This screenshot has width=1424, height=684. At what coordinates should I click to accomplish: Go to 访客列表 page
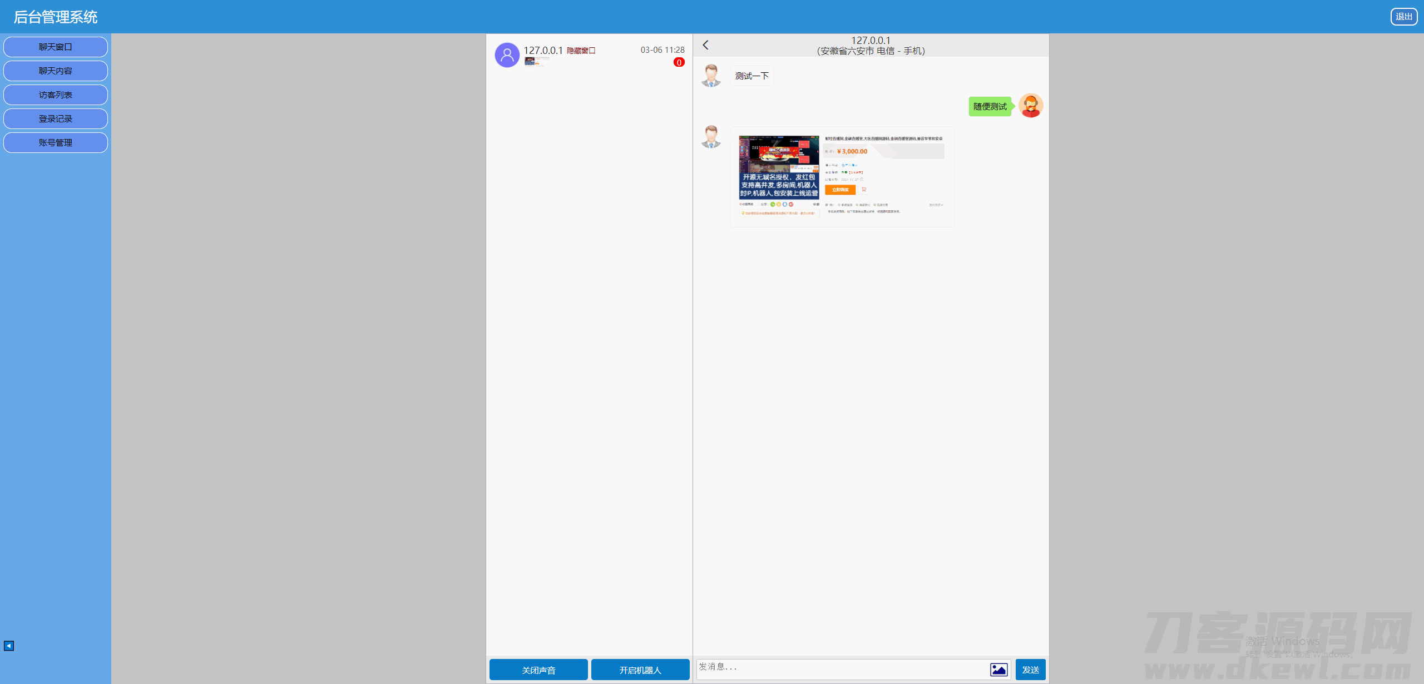tap(56, 95)
